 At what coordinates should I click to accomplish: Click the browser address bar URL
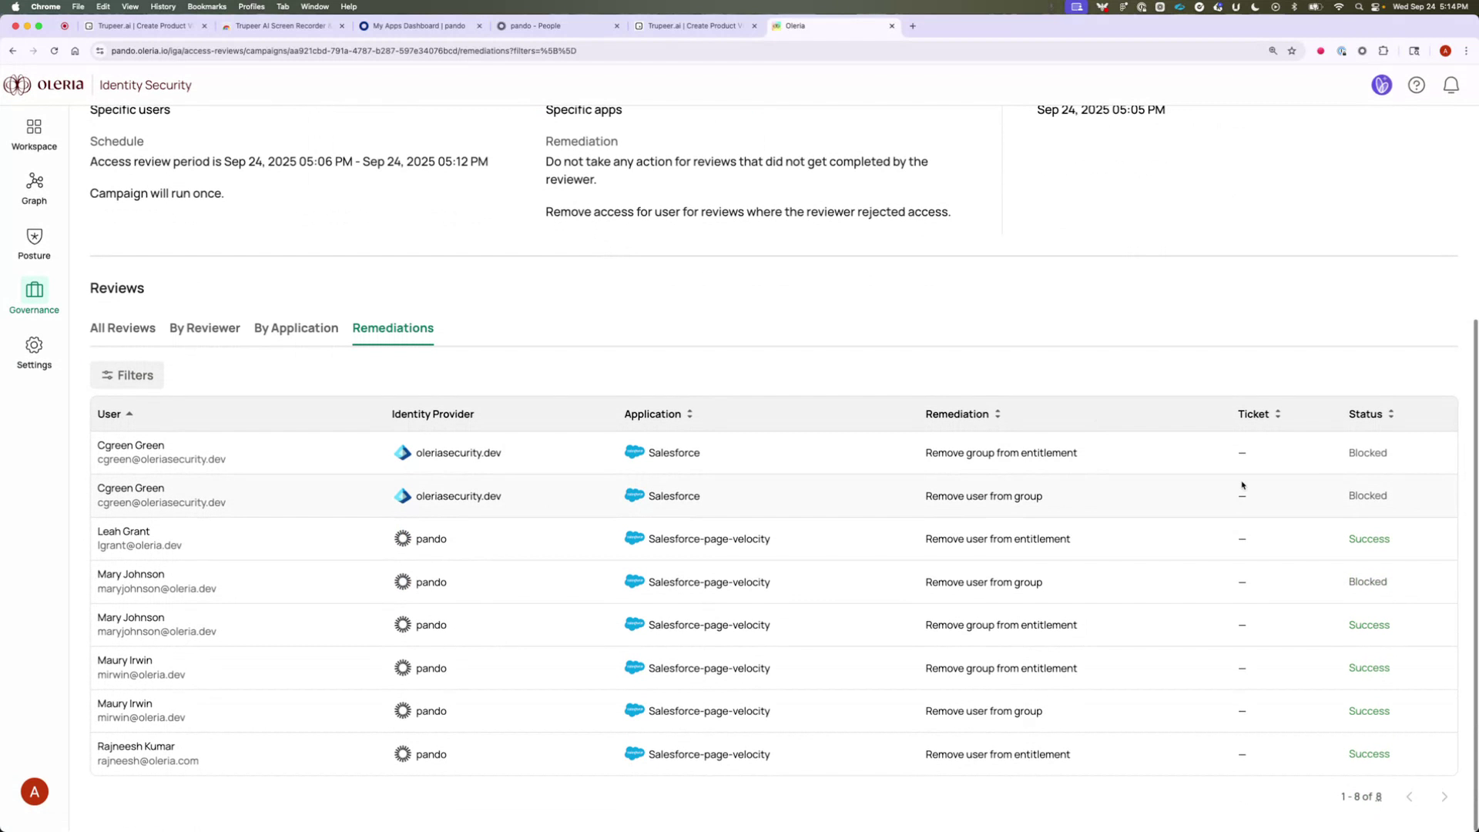pos(344,51)
